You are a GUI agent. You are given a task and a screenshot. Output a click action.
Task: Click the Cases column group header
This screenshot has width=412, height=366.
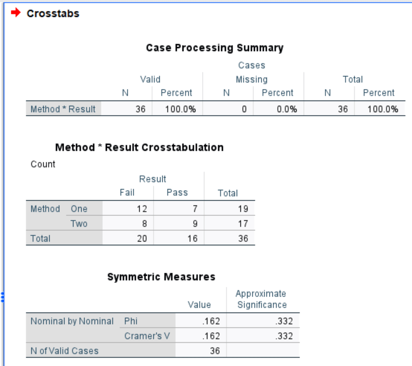pos(252,65)
